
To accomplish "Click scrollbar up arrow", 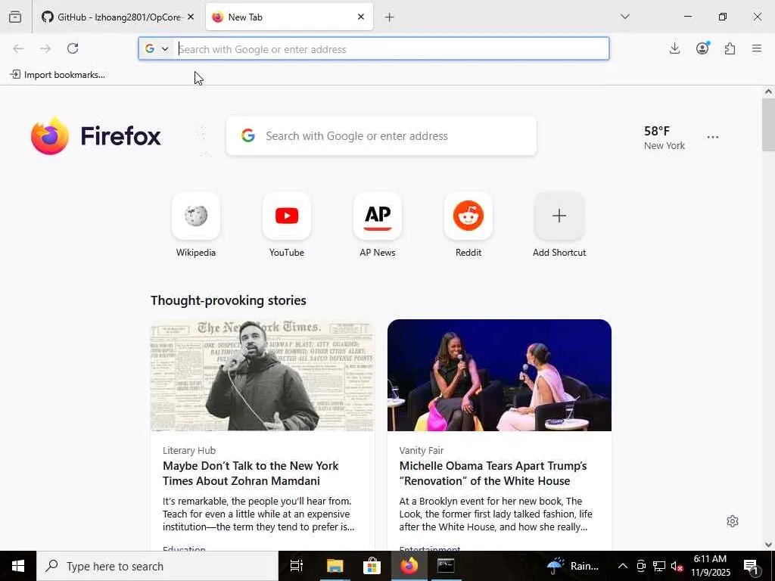I will coord(768,92).
